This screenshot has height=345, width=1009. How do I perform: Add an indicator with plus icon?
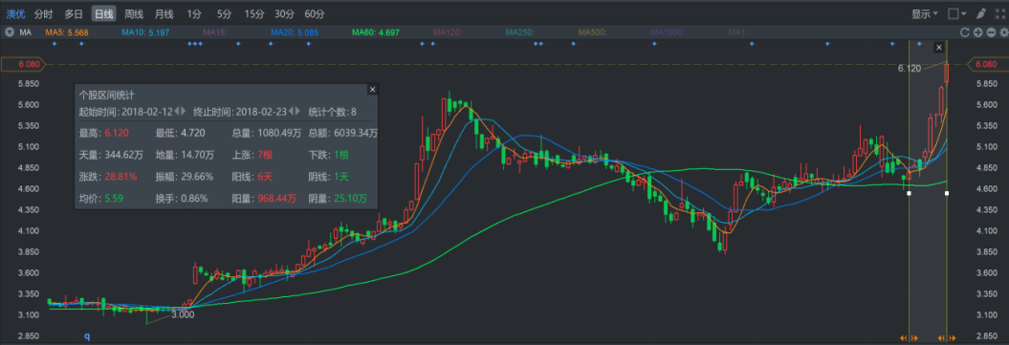coord(978,32)
